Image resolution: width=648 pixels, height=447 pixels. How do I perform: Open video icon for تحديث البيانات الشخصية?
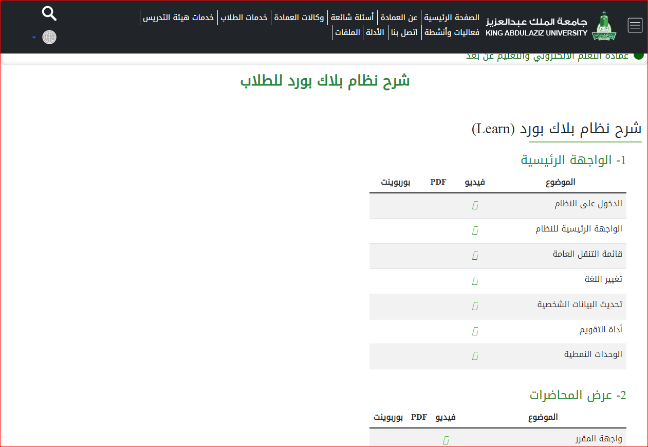pos(475,306)
